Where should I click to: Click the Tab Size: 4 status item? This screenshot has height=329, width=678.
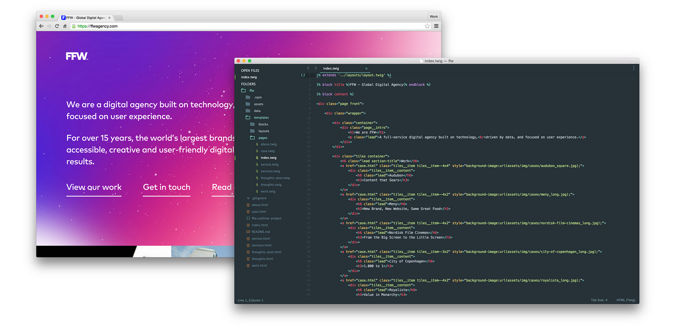click(599, 300)
